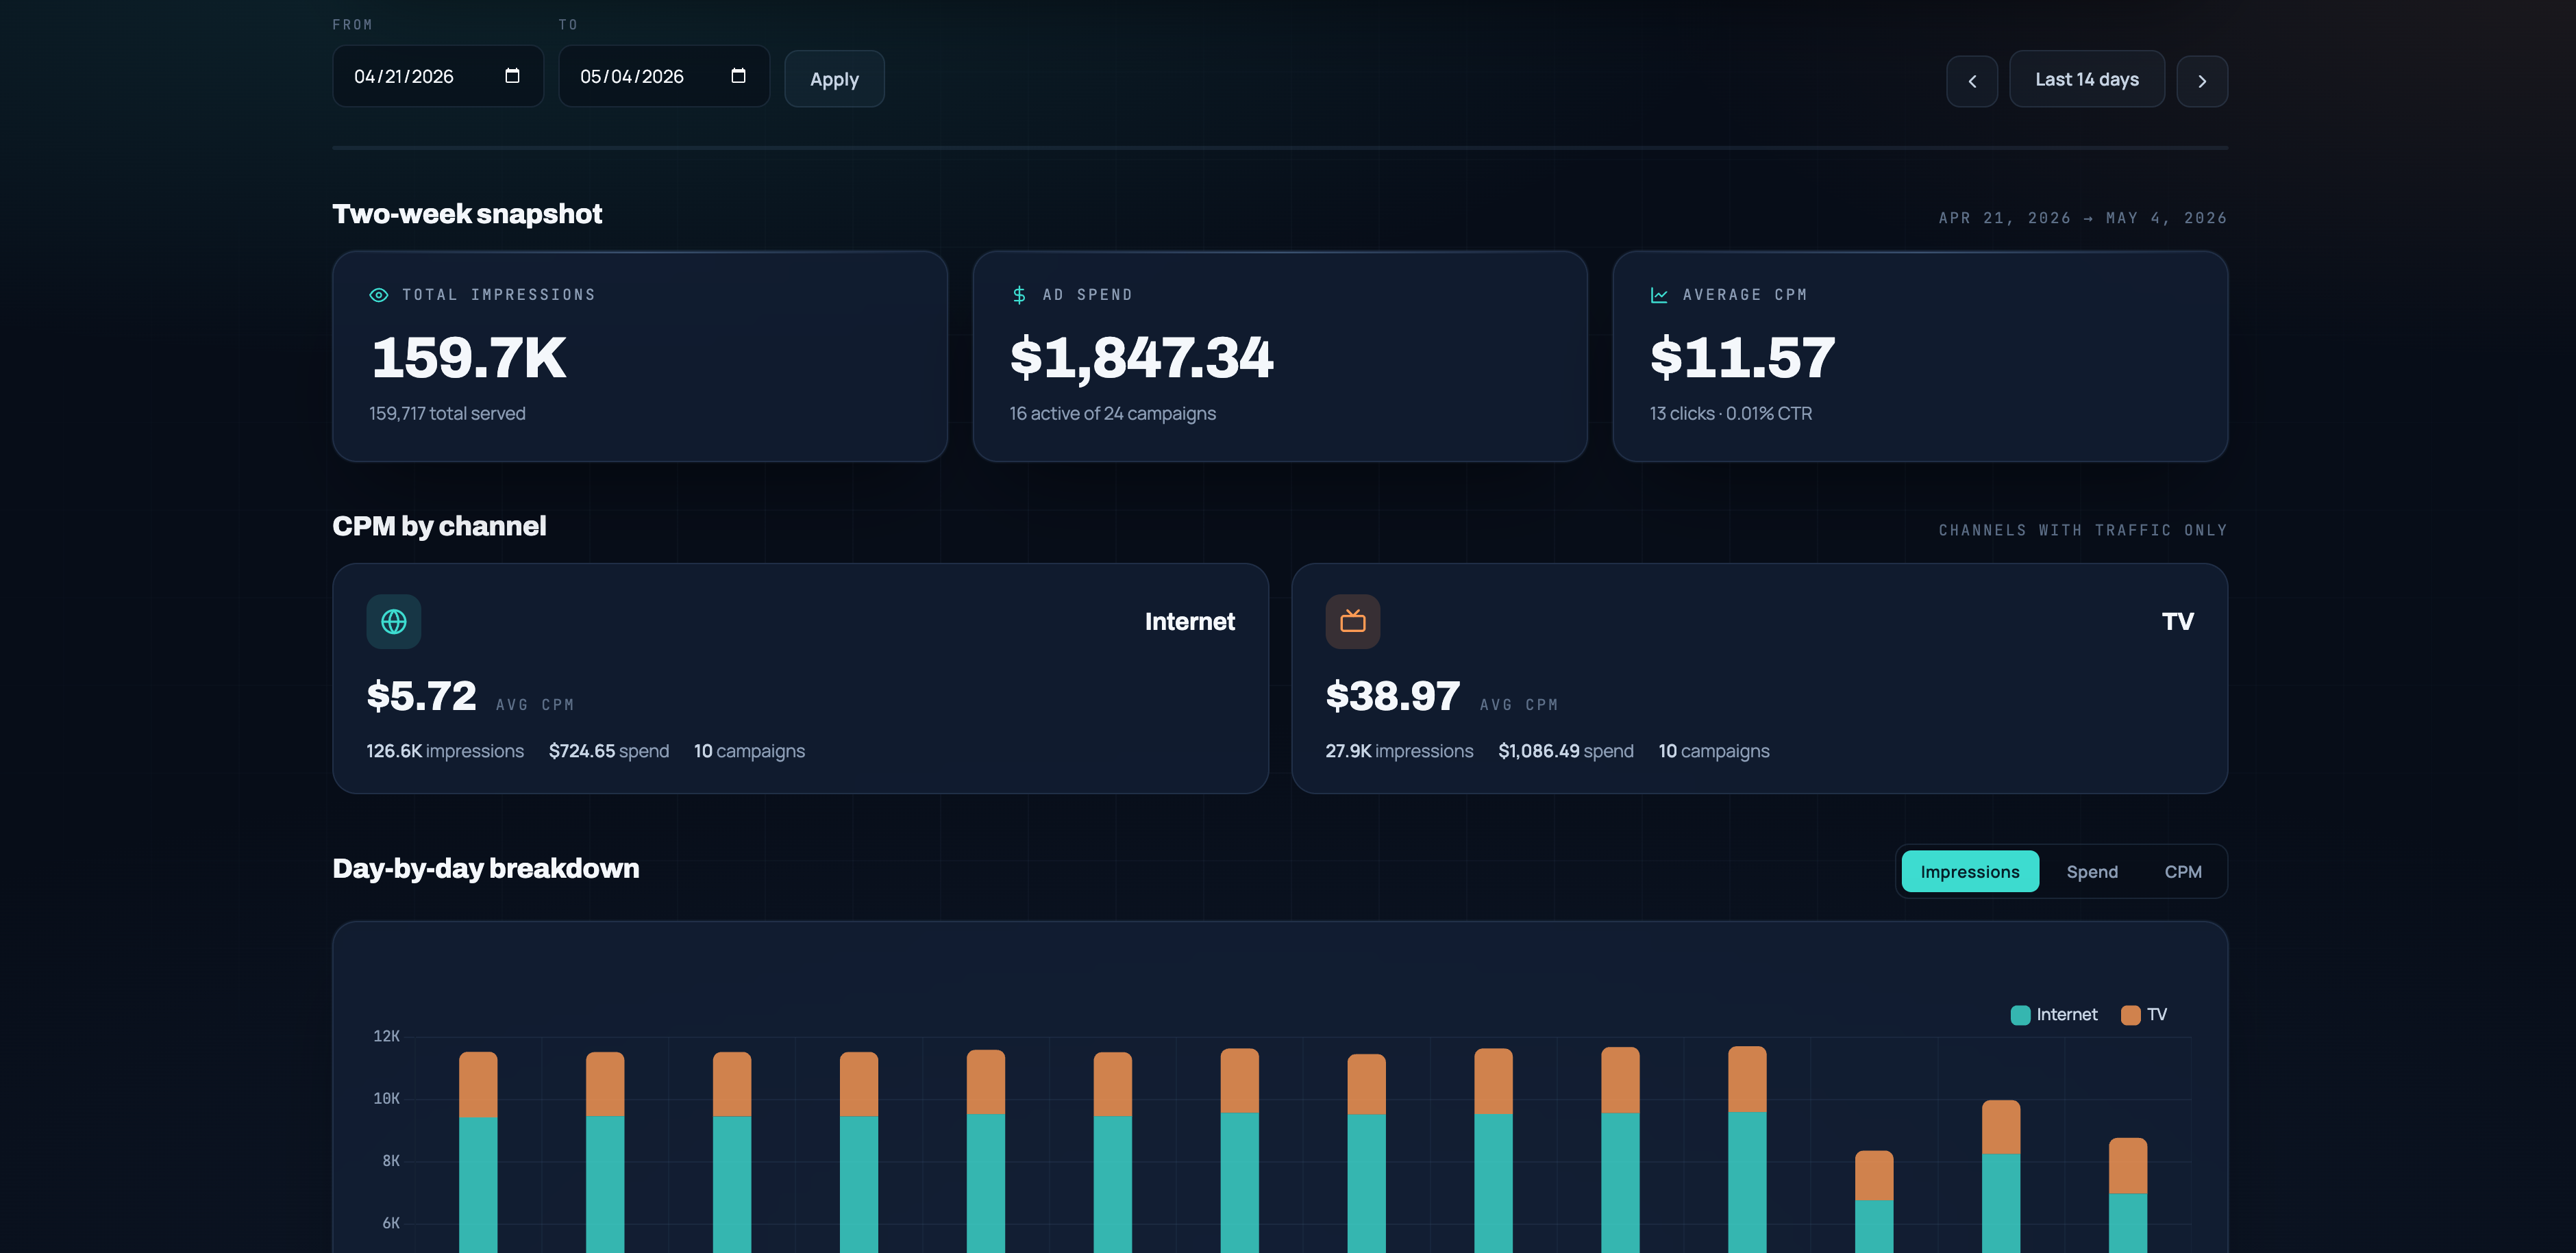This screenshot has width=2576, height=1253.
Task: Click the From date field 04/21/2026
Action: [x=438, y=76]
